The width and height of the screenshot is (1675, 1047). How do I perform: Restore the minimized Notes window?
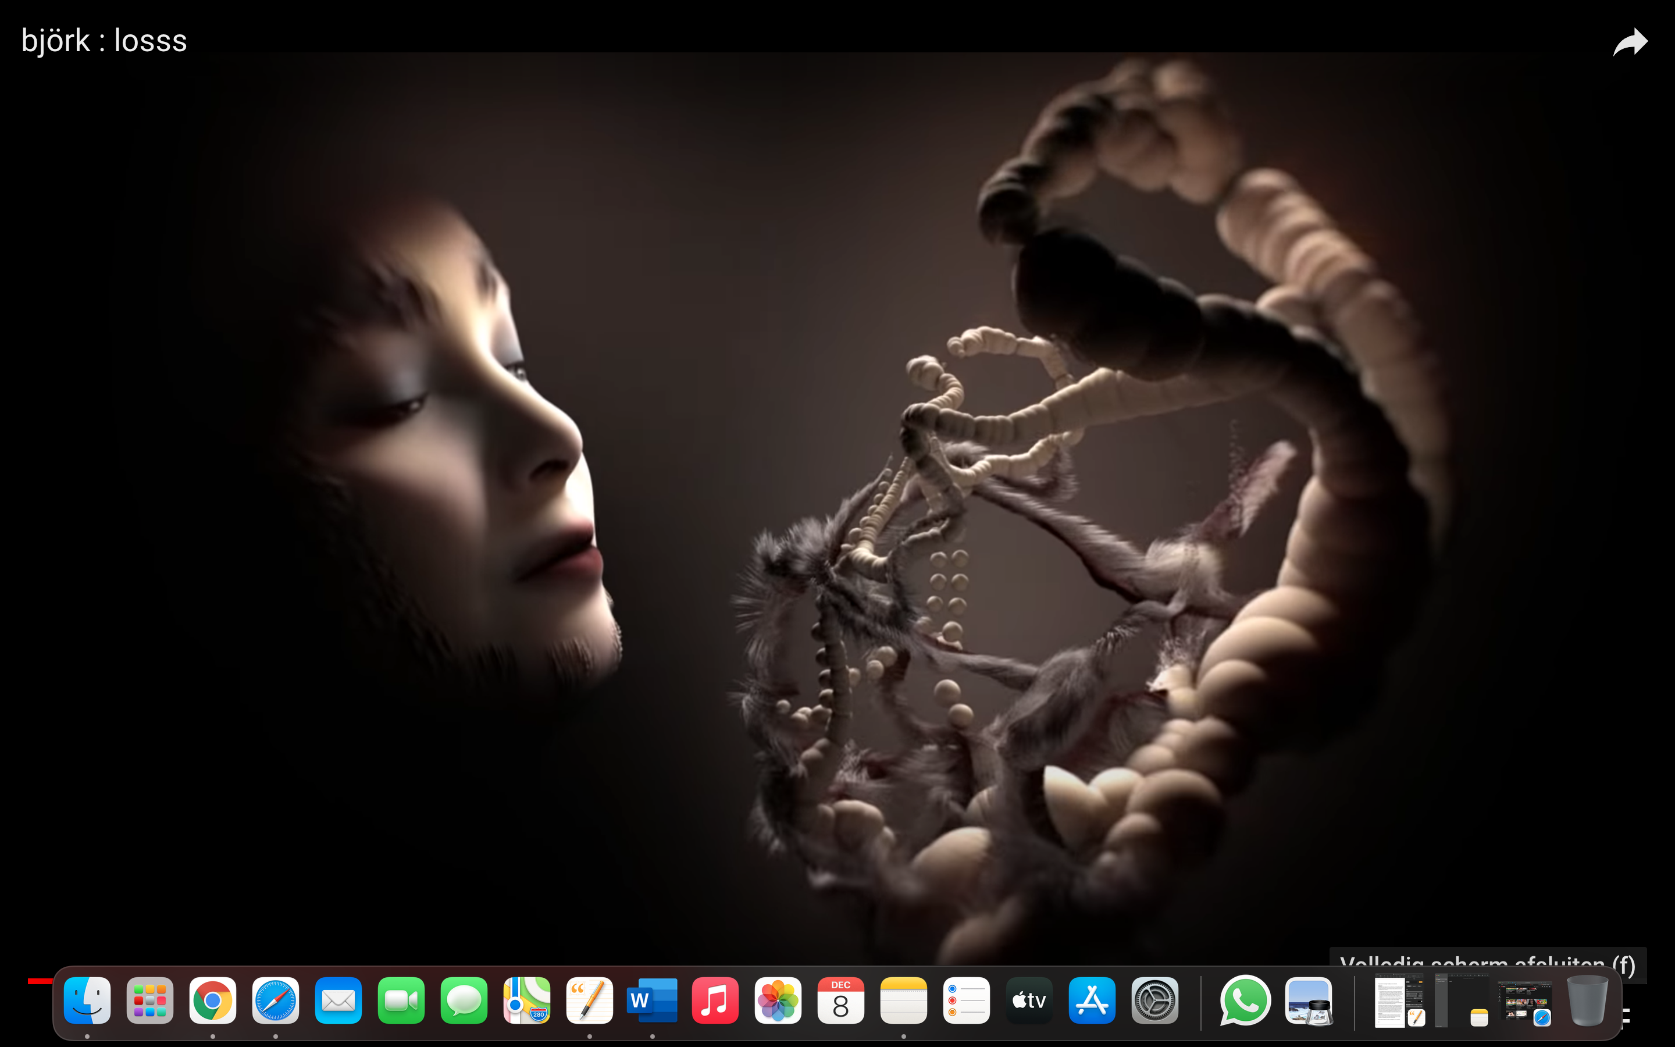[x=1462, y=1000]
